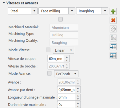The height and width of the screenshot is (108, 120).
Task: Increase Vitesse de coupe with up arrow
Action: coord(67,57)
